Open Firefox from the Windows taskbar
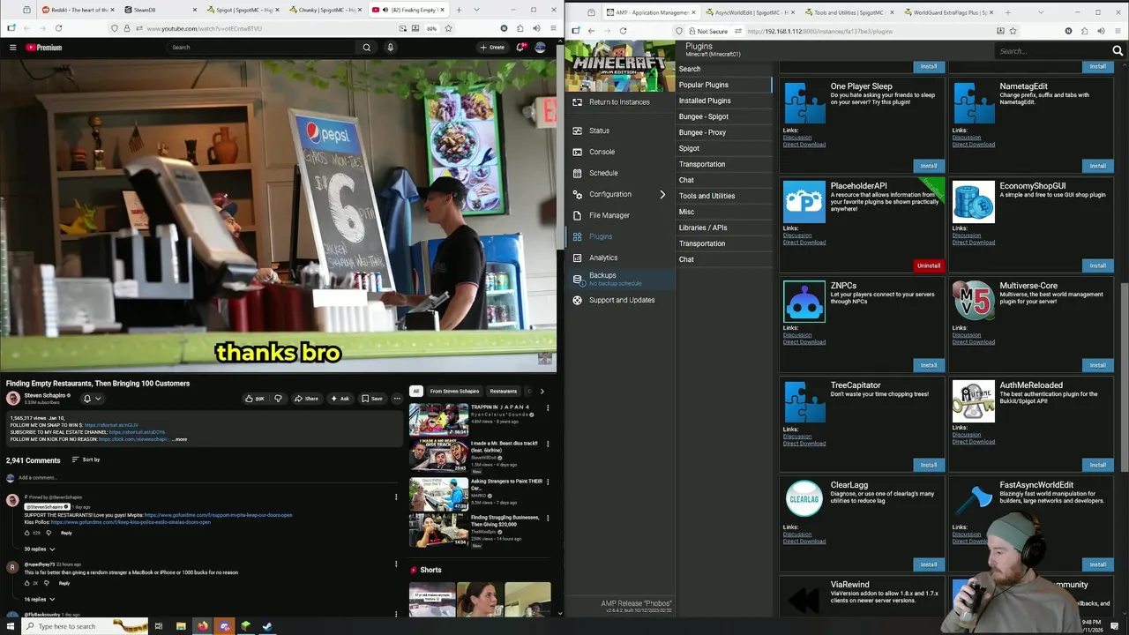This screenshot has width=1129, height=635. click(202, 626)
